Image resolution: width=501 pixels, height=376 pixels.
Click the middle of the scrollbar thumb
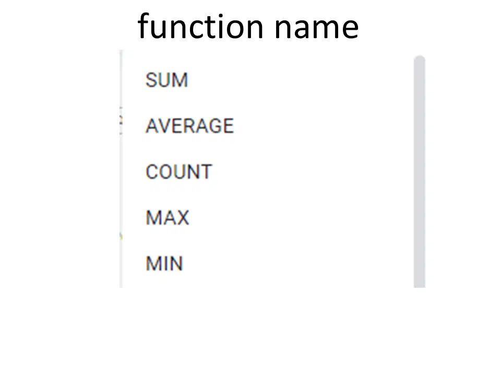[x=420, y=172]
